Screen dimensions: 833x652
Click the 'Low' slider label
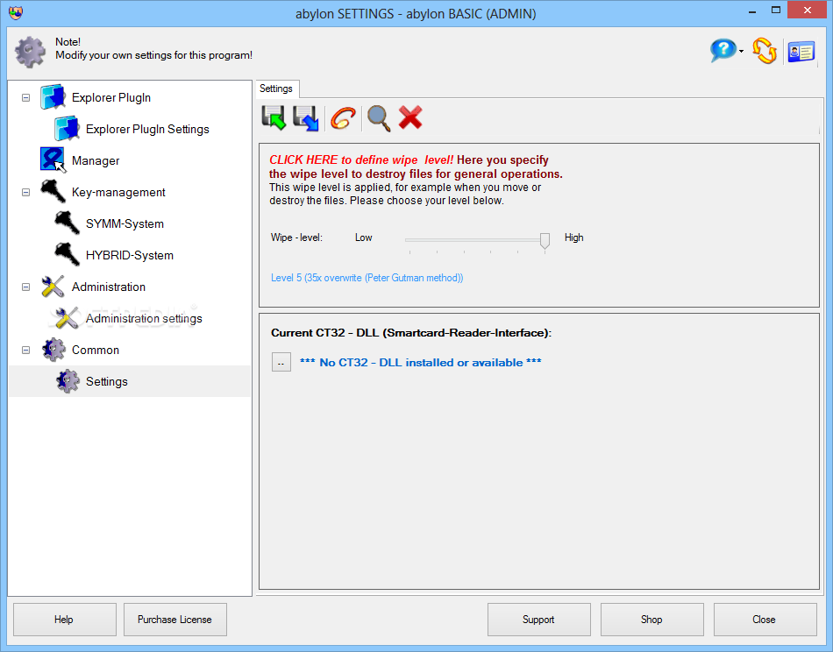click(363, 237)
